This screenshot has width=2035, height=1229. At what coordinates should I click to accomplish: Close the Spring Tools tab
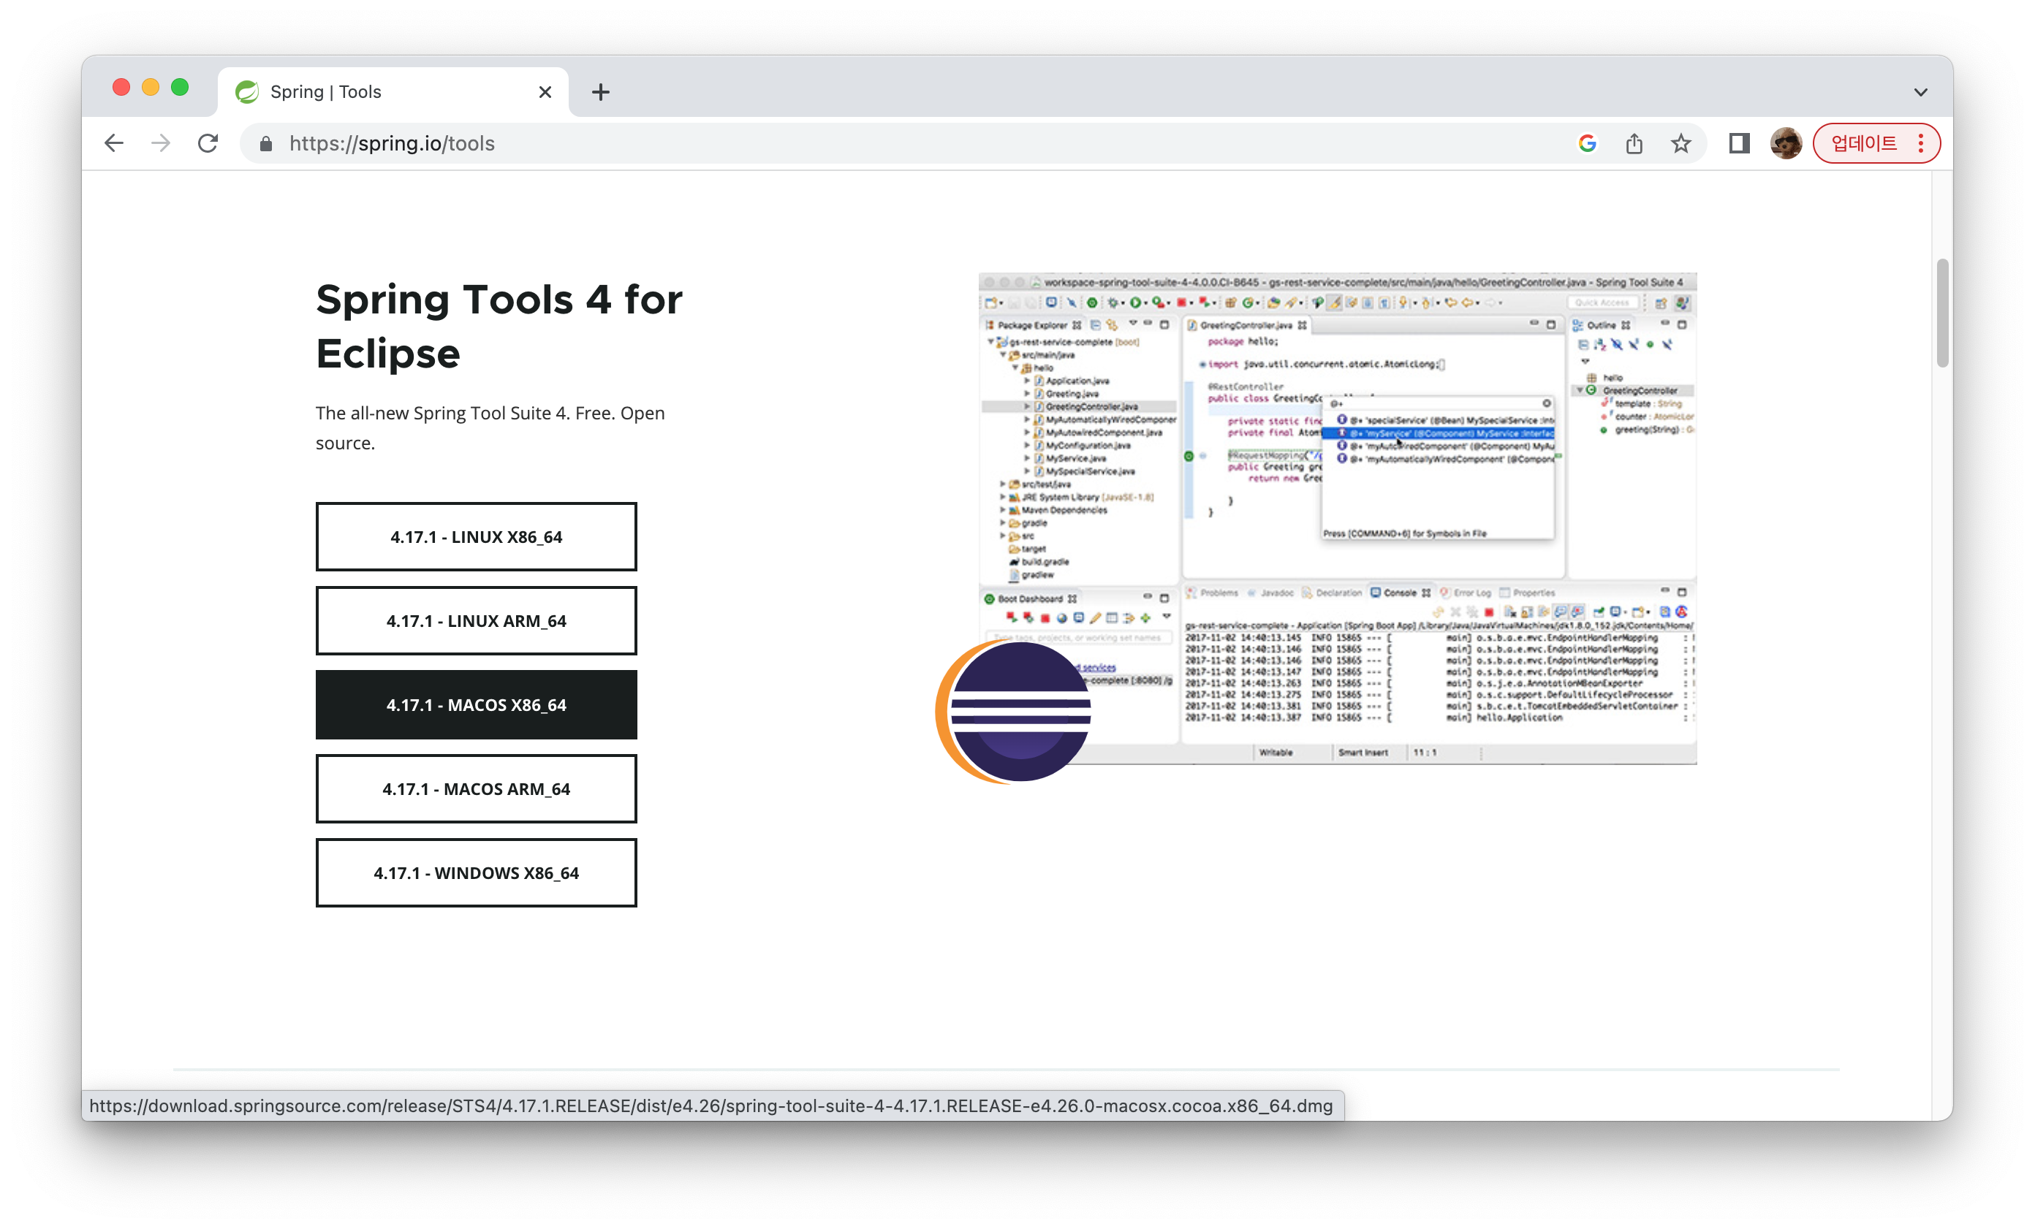tap(545, 91)
